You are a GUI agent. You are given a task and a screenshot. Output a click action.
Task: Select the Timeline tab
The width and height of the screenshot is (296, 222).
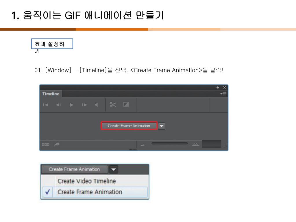51,94
